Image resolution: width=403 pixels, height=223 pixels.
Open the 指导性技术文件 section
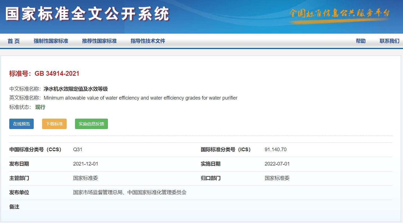click(x=148, y=41)
